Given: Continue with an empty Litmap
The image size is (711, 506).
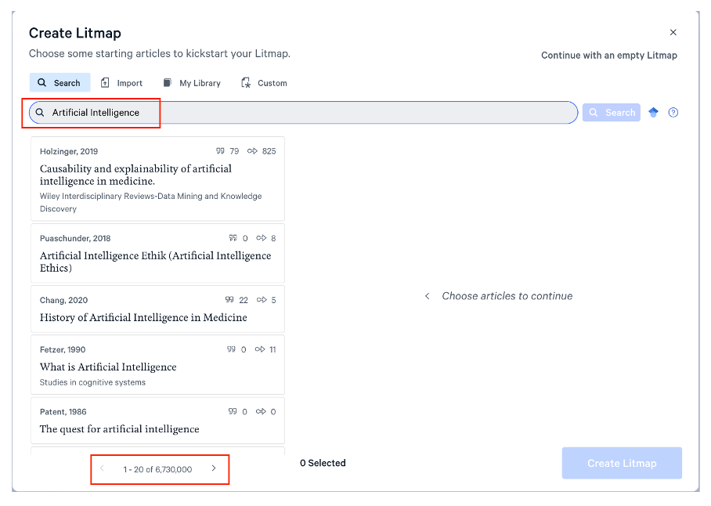Looking at the screenshot, I should [609, 56].
